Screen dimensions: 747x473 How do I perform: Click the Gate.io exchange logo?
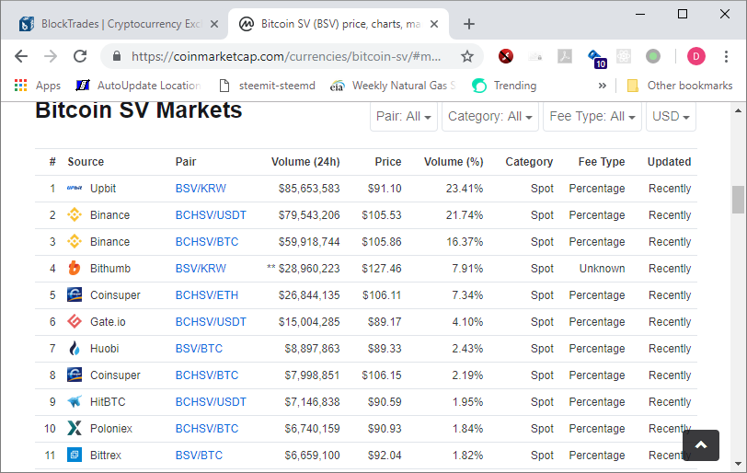tap(75, 321)
